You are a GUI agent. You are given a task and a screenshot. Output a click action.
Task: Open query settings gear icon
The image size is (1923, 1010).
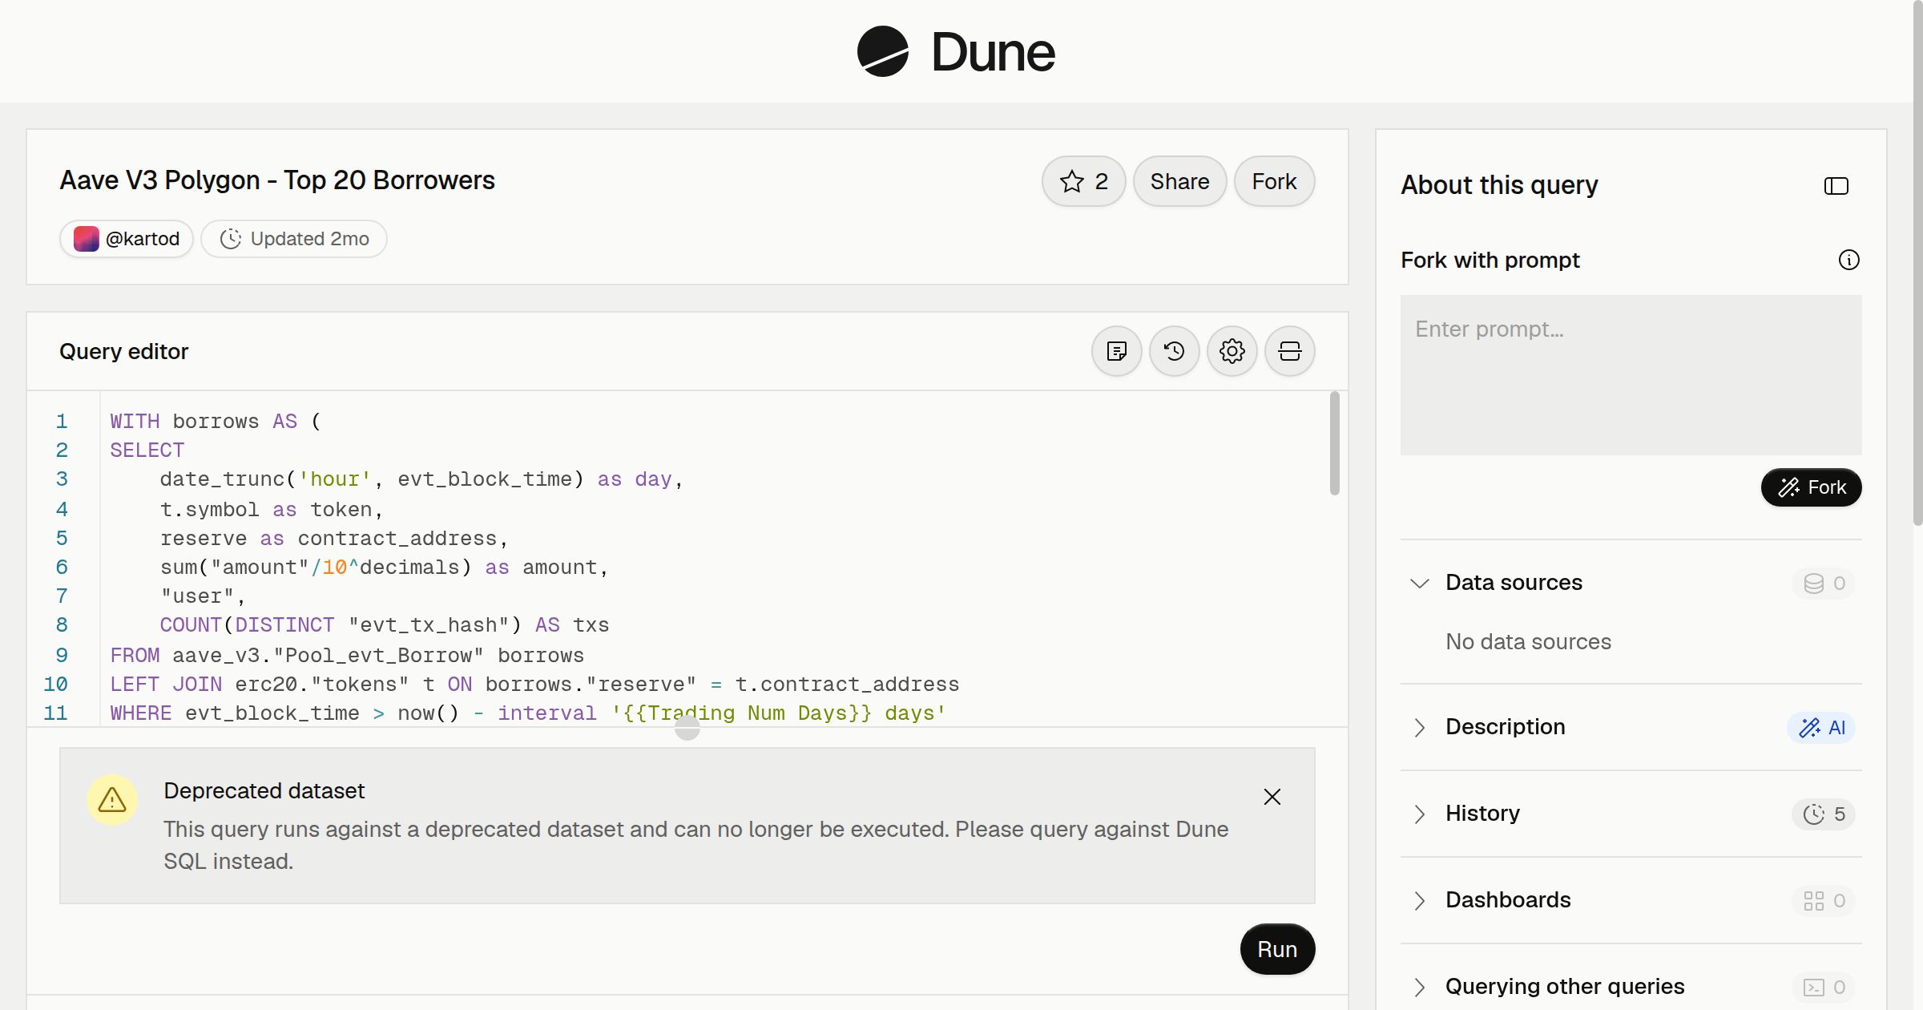click(x=1232, y=351)
